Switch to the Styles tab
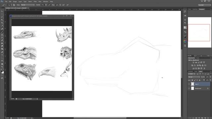Viewport: 212px width, 119px height. (198, 58)
